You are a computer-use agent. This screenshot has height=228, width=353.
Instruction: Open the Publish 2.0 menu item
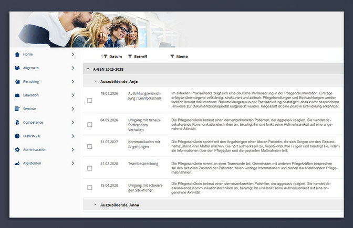[x=32, y=136]
